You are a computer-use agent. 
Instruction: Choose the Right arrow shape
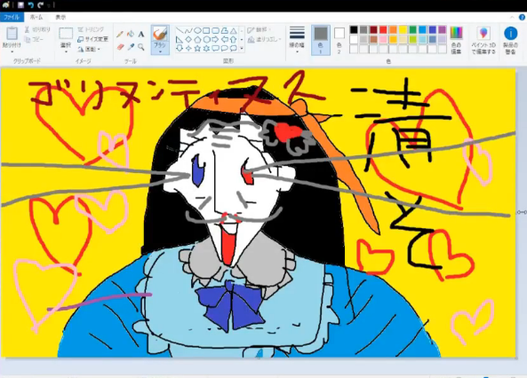pyautogui.click(x=215, y=40)
